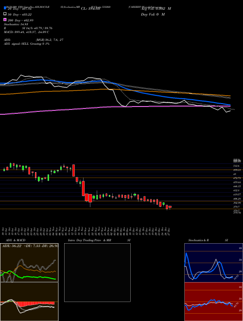243x321 pixels.
Task: Open the blue Stochastics chart panel
Action: click(213, 263)
